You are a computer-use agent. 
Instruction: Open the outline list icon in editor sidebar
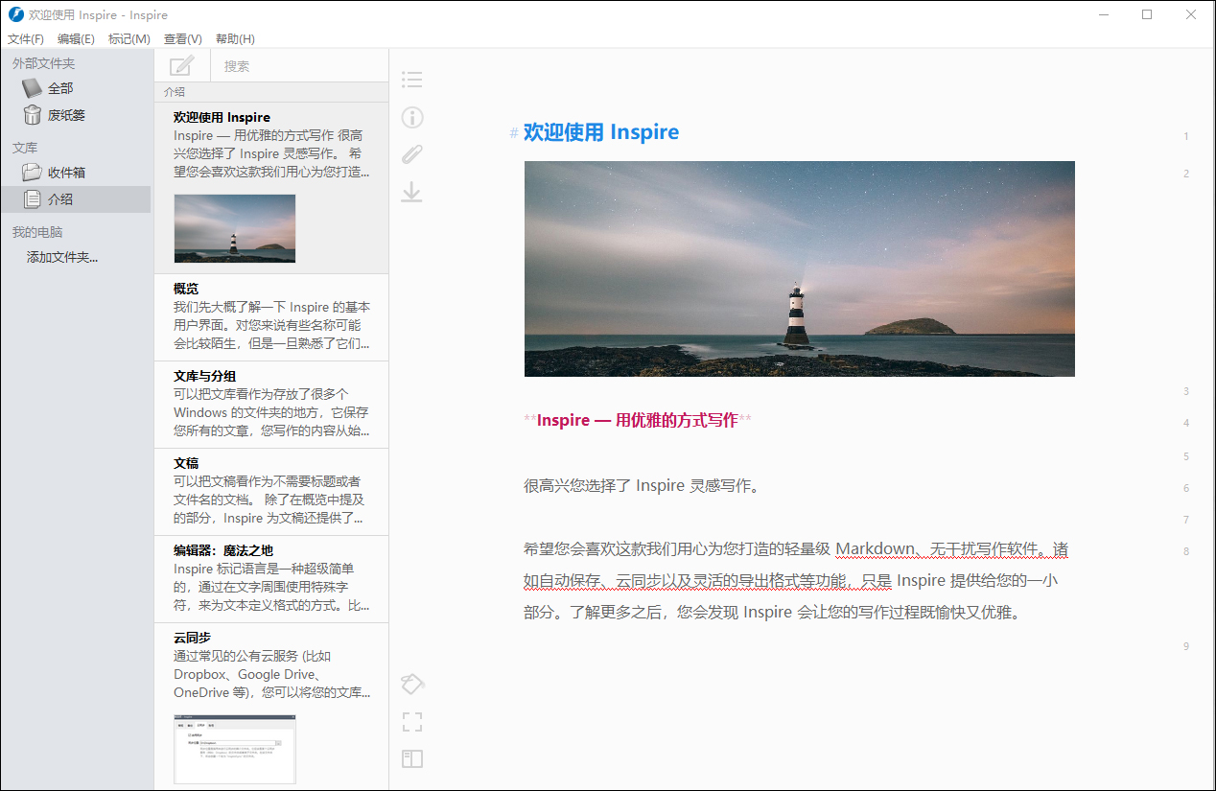click(411, 80)
